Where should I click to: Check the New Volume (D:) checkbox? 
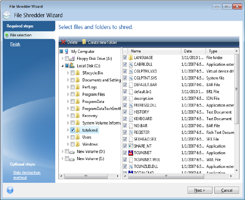67,151
